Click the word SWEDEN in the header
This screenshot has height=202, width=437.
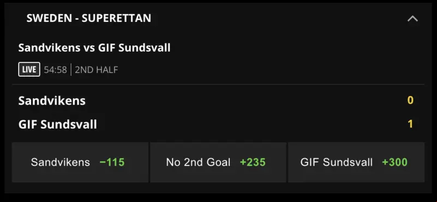coord(49,18)
